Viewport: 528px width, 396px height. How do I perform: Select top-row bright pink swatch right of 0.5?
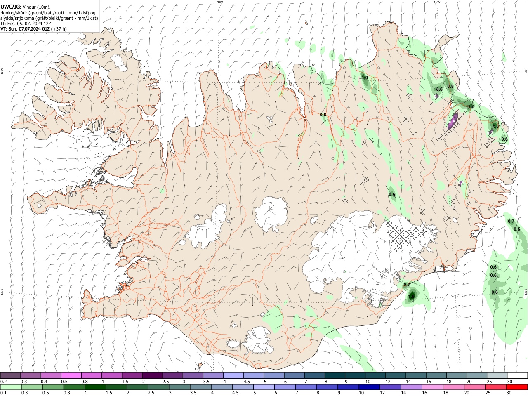[71, 375]
